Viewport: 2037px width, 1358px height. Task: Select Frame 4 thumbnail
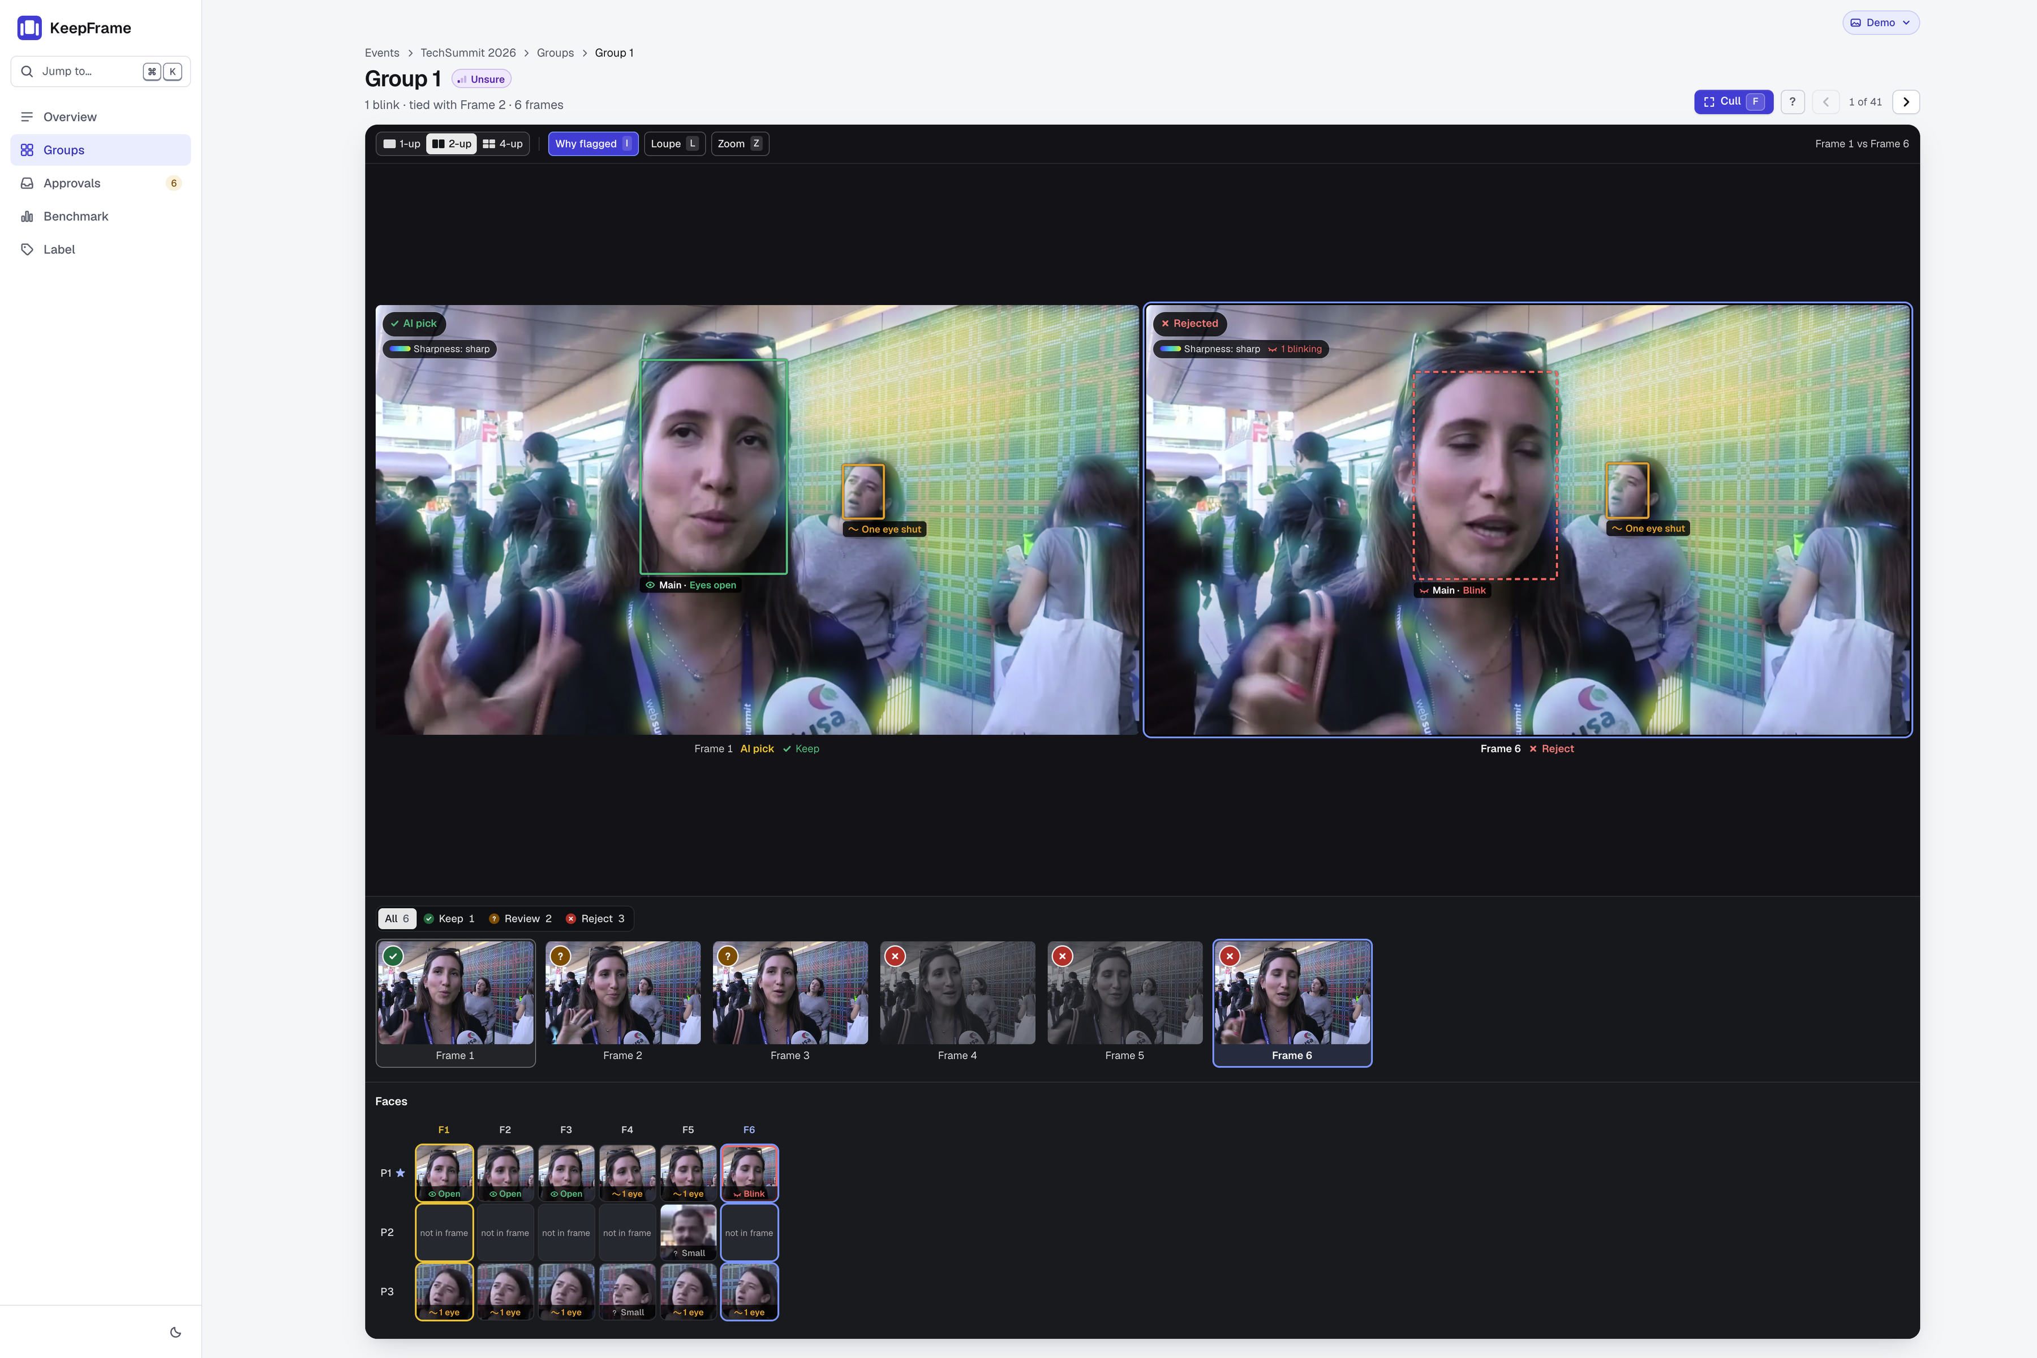(x=957, y=1003)
